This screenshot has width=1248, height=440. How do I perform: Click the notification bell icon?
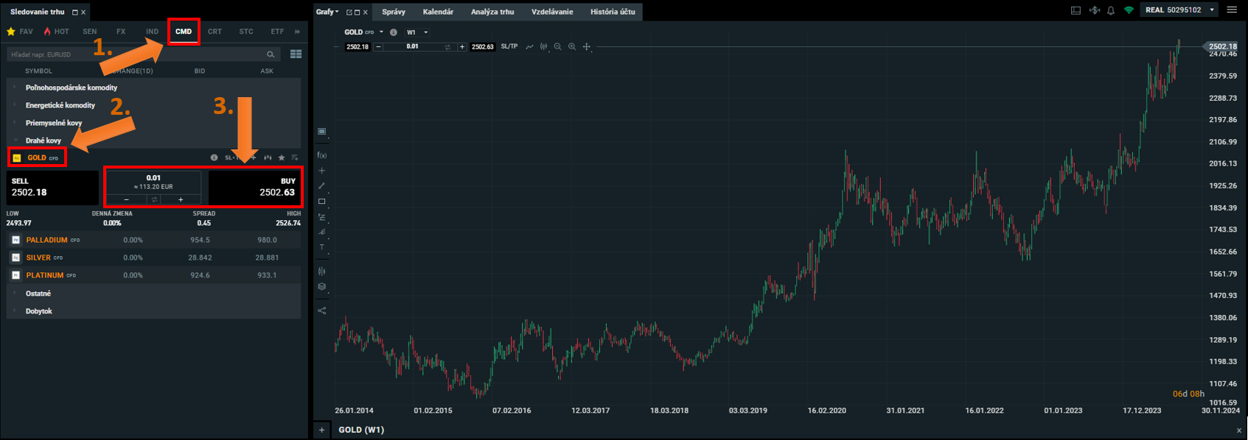[1111, 10]
